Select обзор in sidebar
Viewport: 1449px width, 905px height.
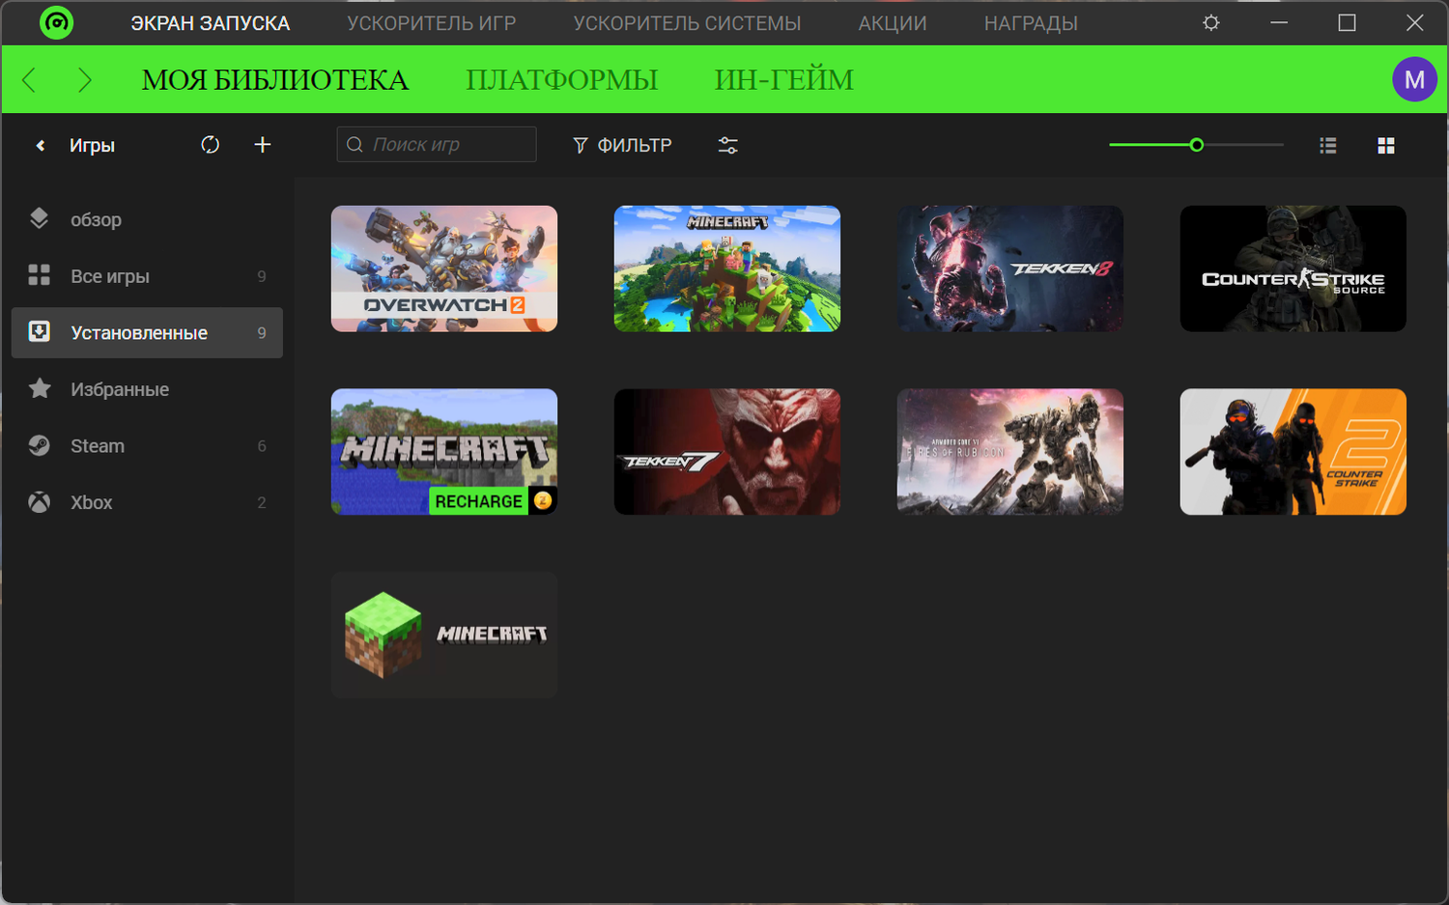[147, 220]
